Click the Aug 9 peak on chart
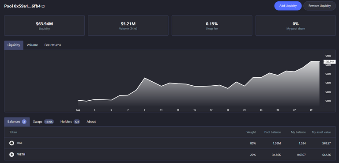The image size is (339, 163). [145, 78]
